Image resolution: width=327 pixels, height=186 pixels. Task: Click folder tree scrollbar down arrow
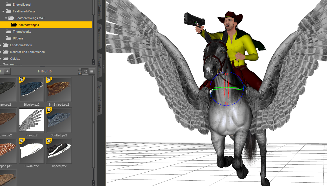click(93, 64)
